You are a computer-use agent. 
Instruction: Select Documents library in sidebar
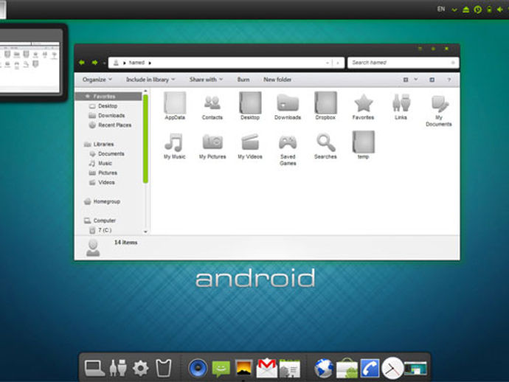pos(111,153)
